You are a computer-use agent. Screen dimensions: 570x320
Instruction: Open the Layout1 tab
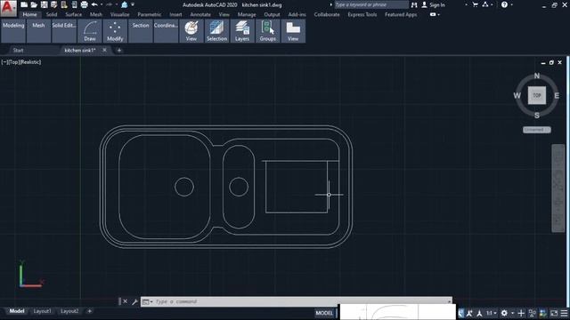42,311
